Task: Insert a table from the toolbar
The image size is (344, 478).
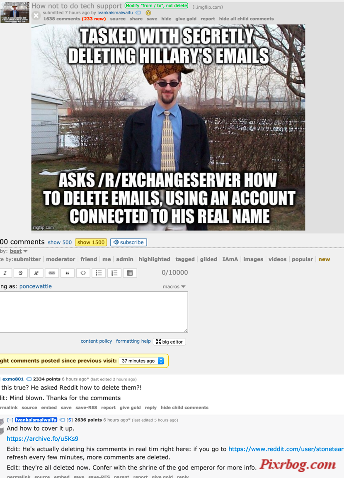Action: tap(130, 273)
